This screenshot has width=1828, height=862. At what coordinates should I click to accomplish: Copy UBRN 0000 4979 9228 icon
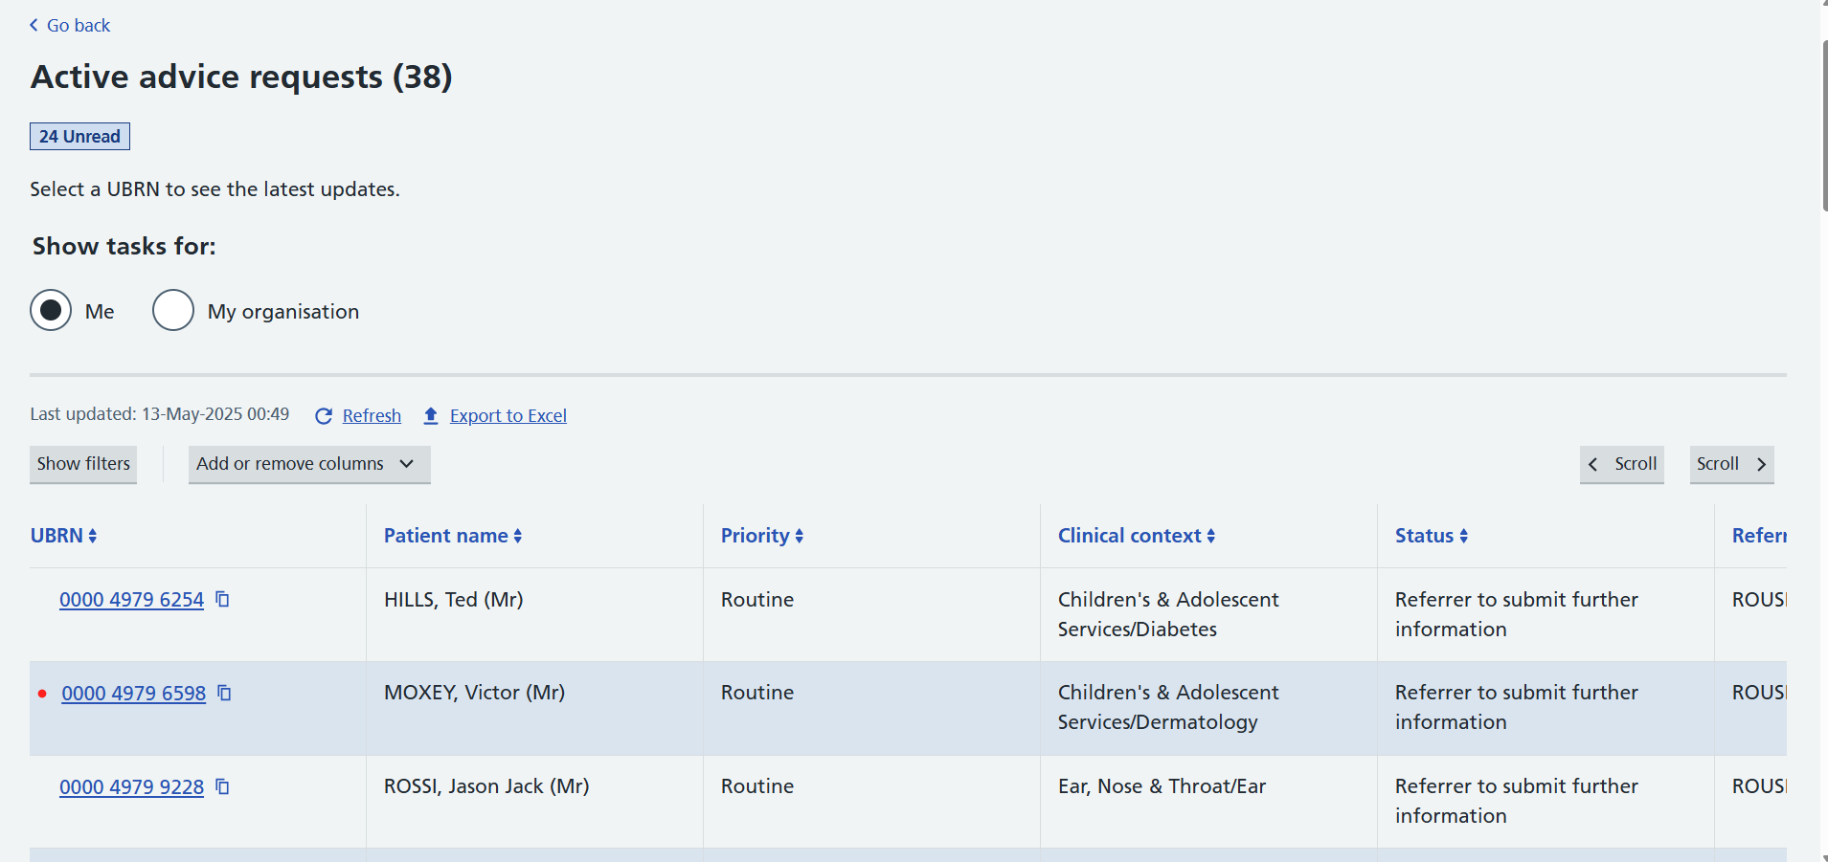(x=222, y=786)
